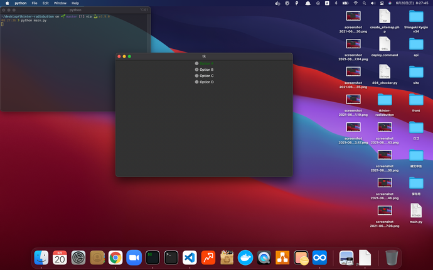
Task: Select screenshot ending 3.47.png thumbnail
Action: [353, 127]
